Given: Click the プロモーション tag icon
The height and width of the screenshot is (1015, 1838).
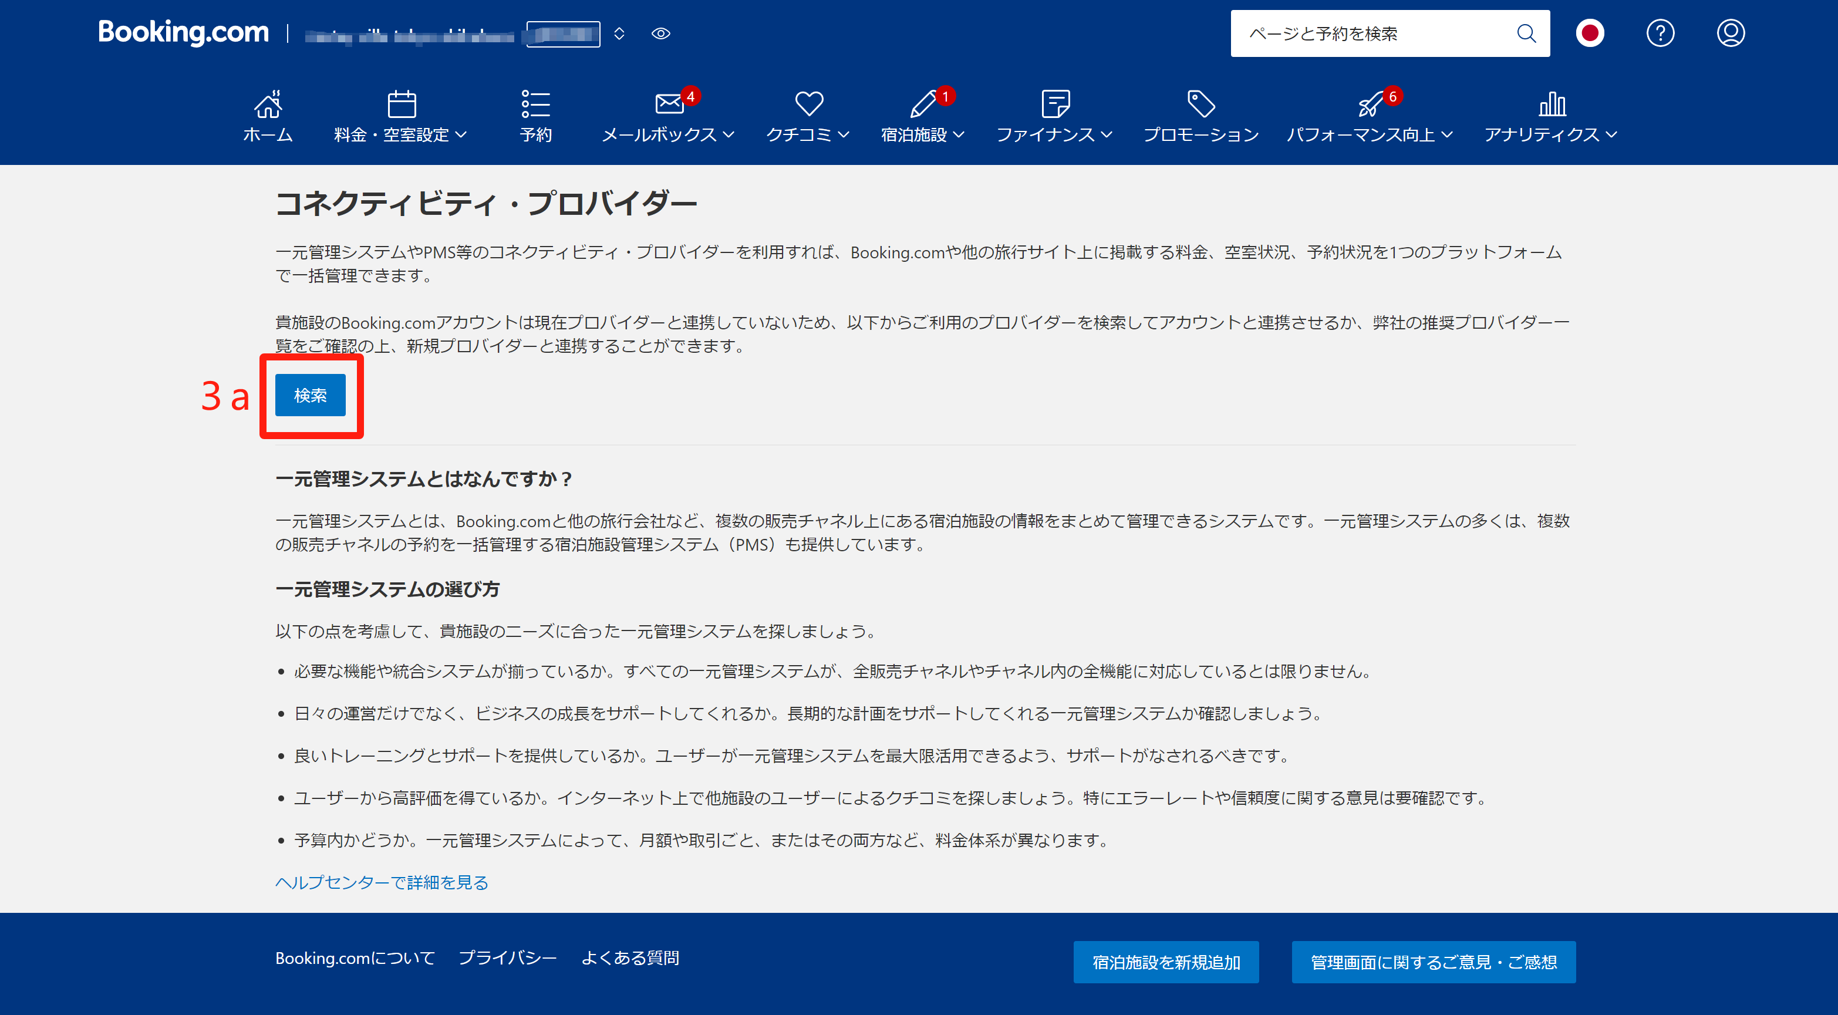Looking at the screenshot, I should click(1201, 104).
